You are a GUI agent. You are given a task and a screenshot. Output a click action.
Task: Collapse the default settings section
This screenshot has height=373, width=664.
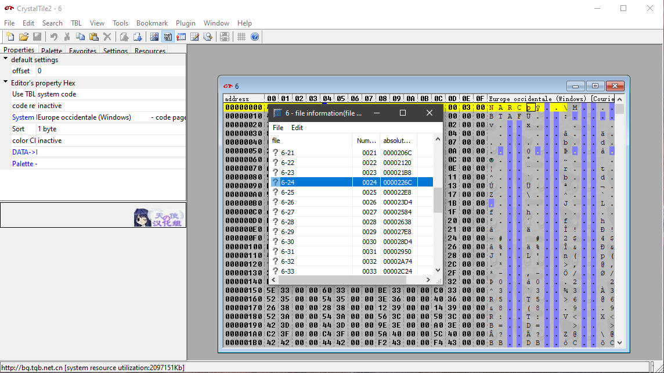[x=6, y=59]
